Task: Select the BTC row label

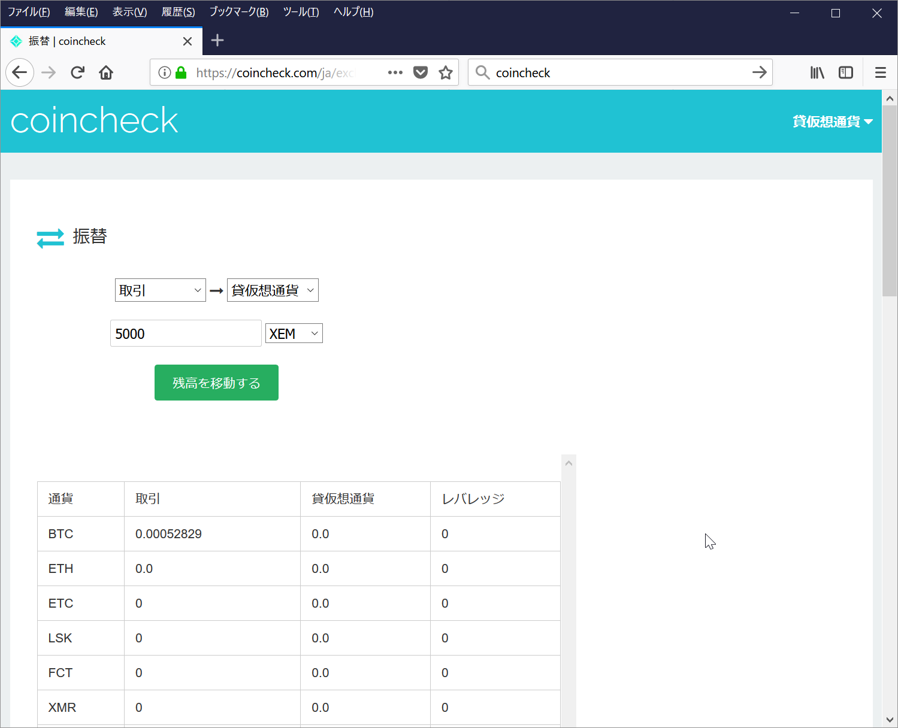Action: coord(61,534)
